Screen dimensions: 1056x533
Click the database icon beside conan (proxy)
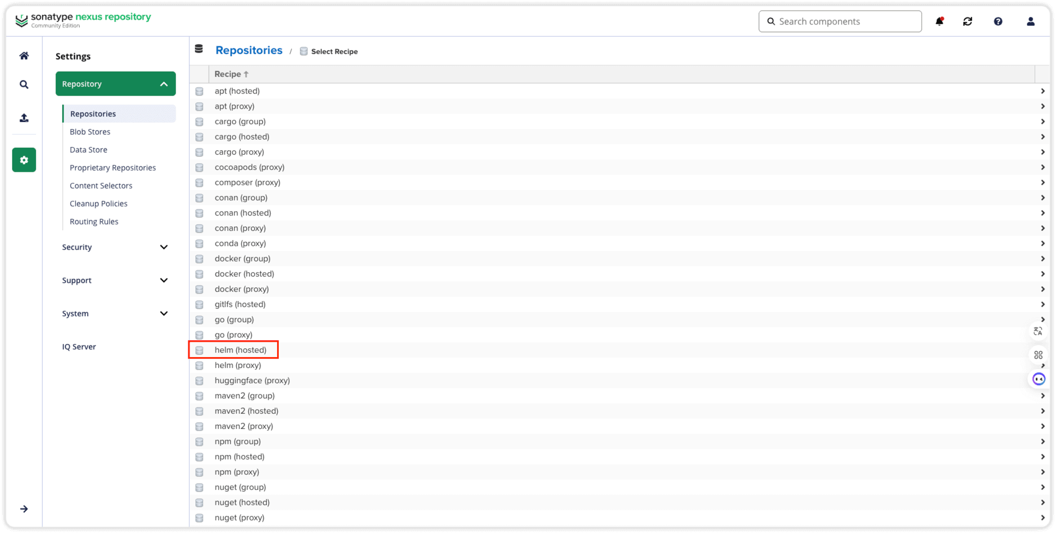(x=200, y=229)
